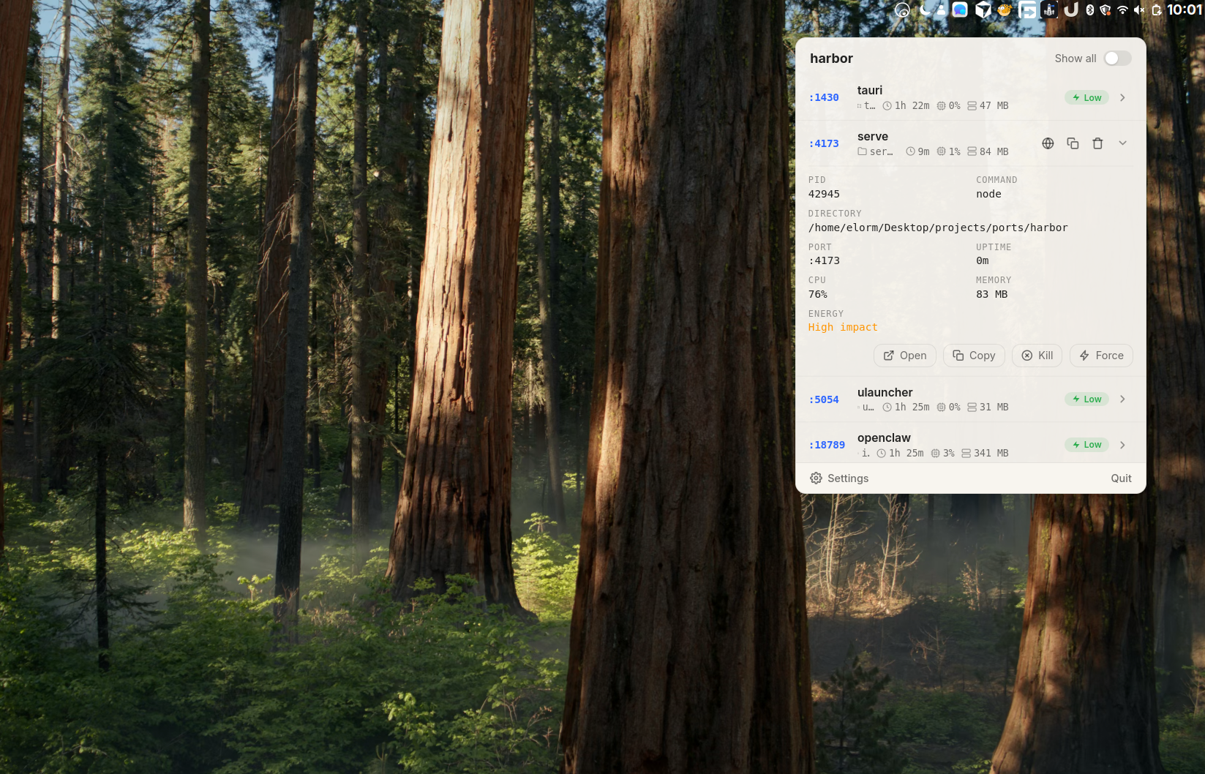Click the Copy button in details
Image resolution: width=1205 pixels, height=774 pixels.
[x=974, y=356]
